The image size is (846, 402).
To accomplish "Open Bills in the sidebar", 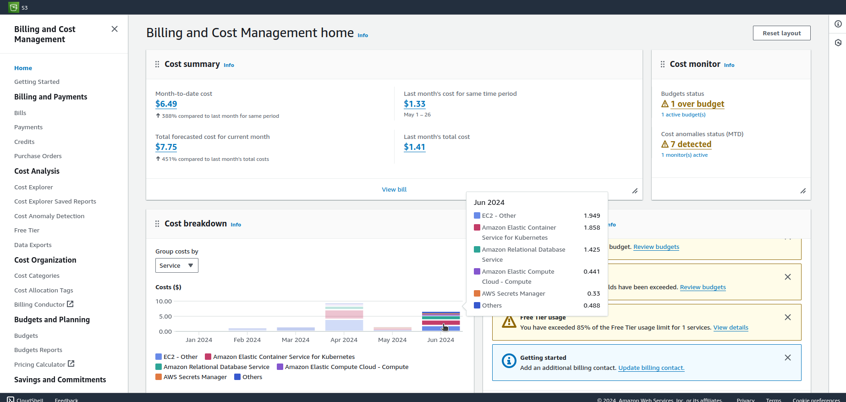I will tap(20, 113).
